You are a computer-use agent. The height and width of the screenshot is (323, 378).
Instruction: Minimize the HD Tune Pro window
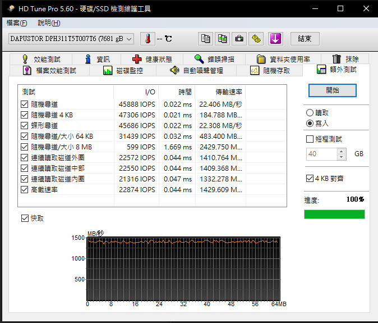[315, 8]
